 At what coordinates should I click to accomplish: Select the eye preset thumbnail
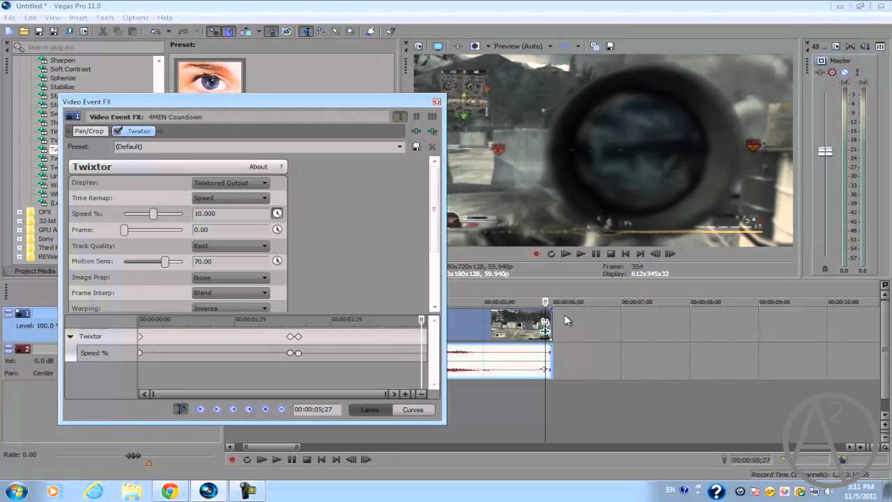(x=210, y=77)
